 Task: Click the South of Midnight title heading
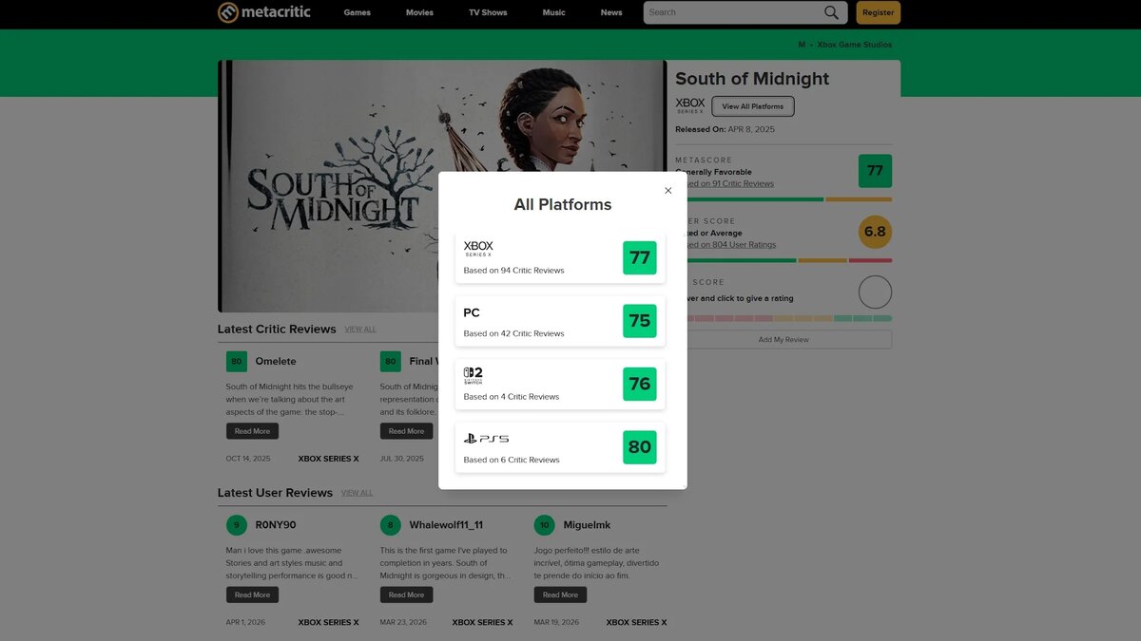point(752,79)
